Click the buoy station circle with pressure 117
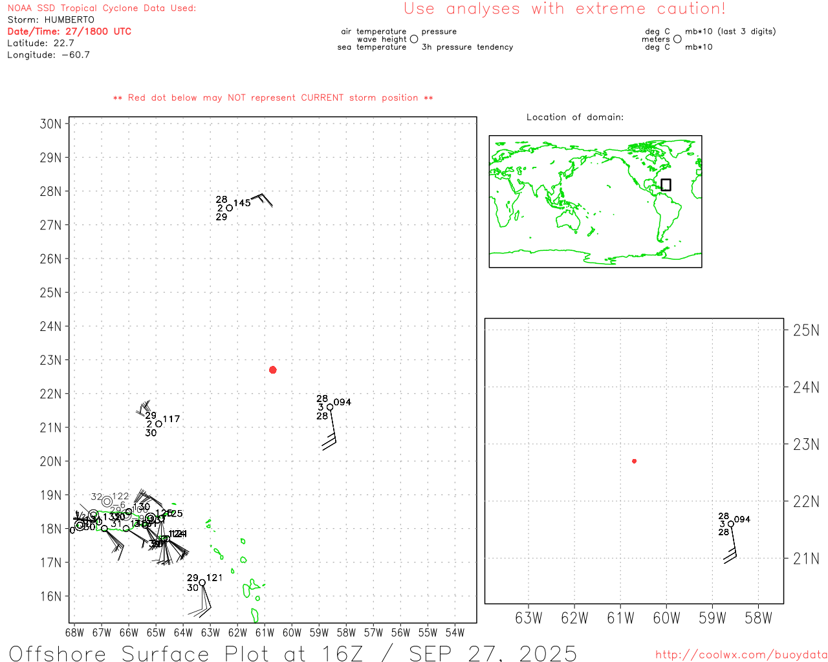Image resolution: width=828 pixels, height=662 pixels. 158,424
